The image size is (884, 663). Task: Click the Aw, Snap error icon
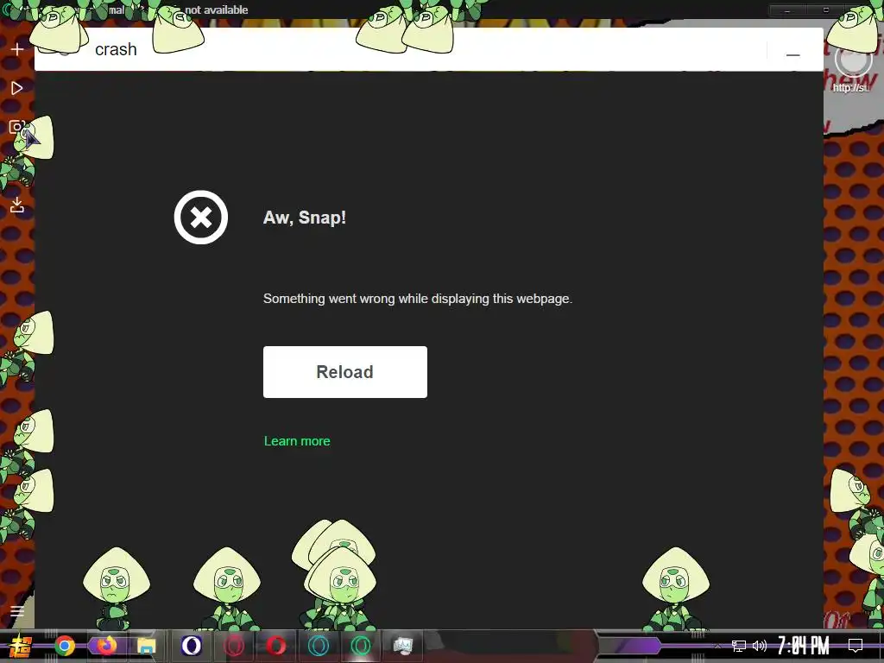pos(200,217)
